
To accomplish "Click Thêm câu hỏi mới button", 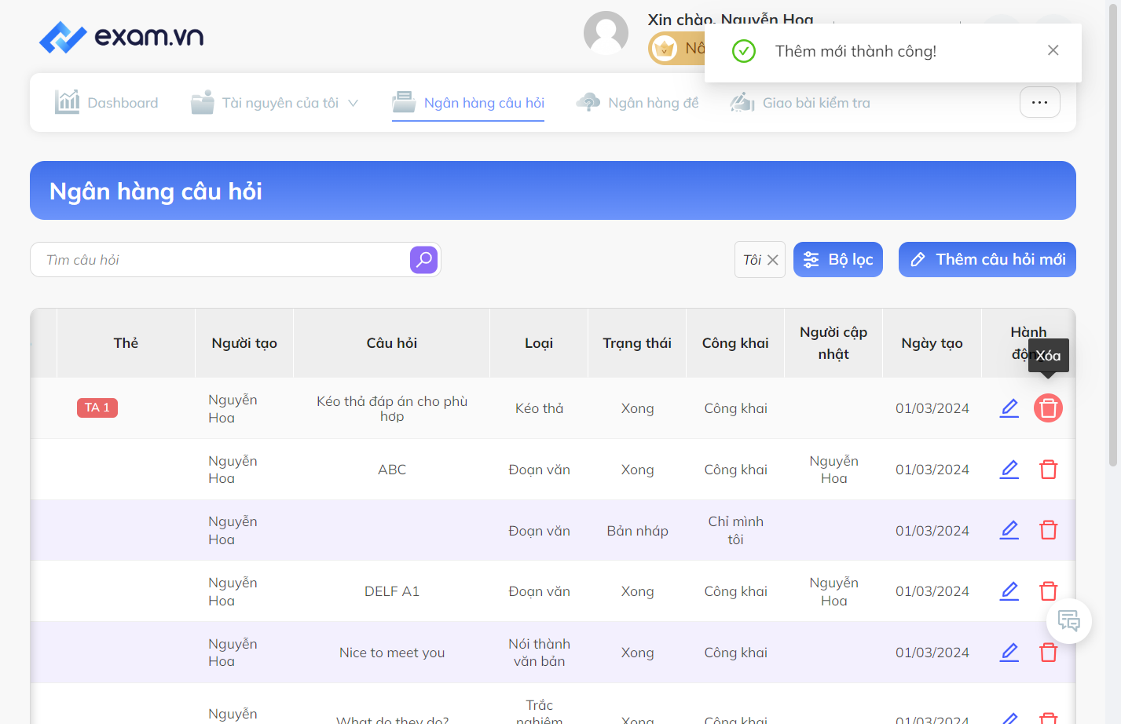I will [987, 260].
